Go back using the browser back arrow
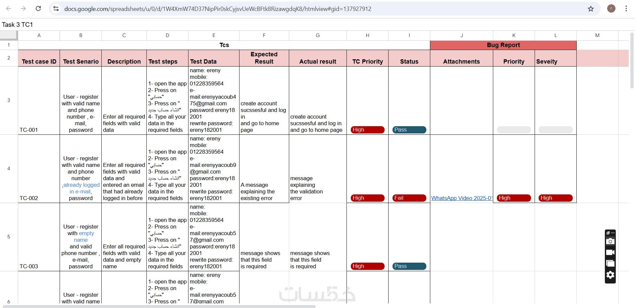 (9, 9)
